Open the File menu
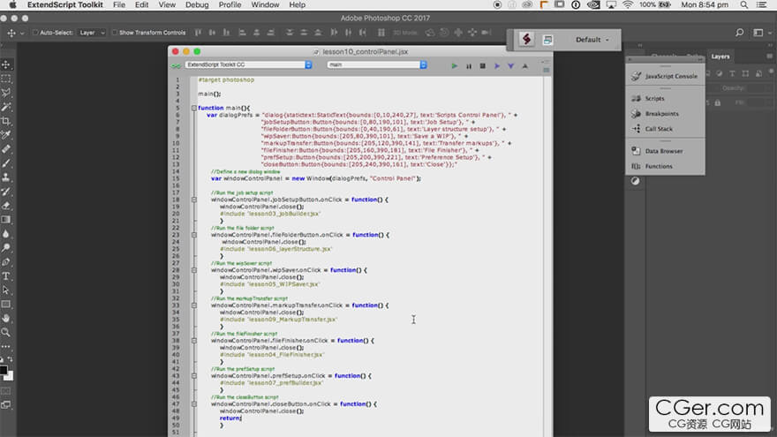This screenshot has width=777, height=437. [119, 5]
